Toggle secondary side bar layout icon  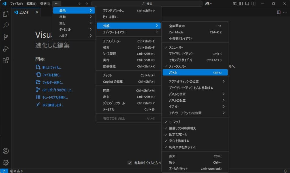click(x=253, y=4)
